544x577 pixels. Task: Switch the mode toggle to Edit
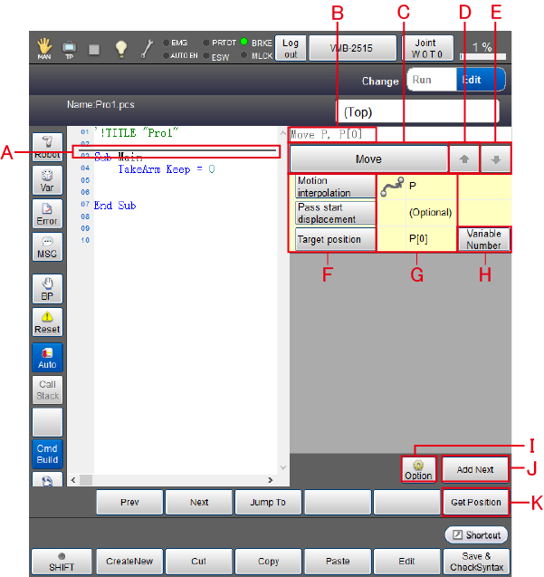pyautogui.click(x=472, y=80)
